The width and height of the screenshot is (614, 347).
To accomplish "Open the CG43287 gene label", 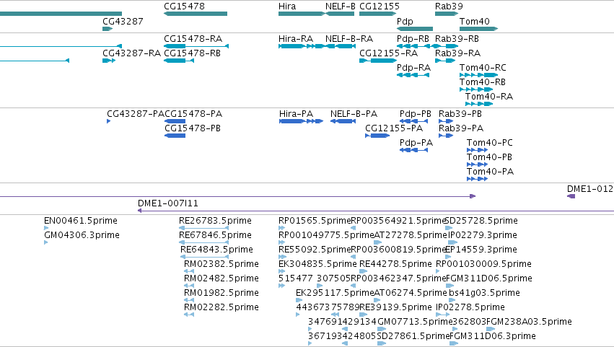I will click(x=123, y=21).
